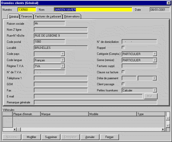Tick the Rappel checkbox
Viewport: 172px width, 142px height.
click(123, 48)
